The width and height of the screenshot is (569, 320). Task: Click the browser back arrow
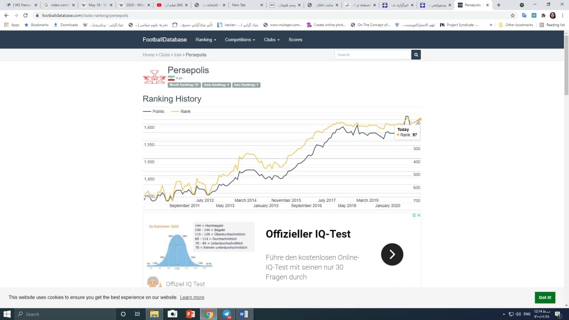[x=6, y=15]
